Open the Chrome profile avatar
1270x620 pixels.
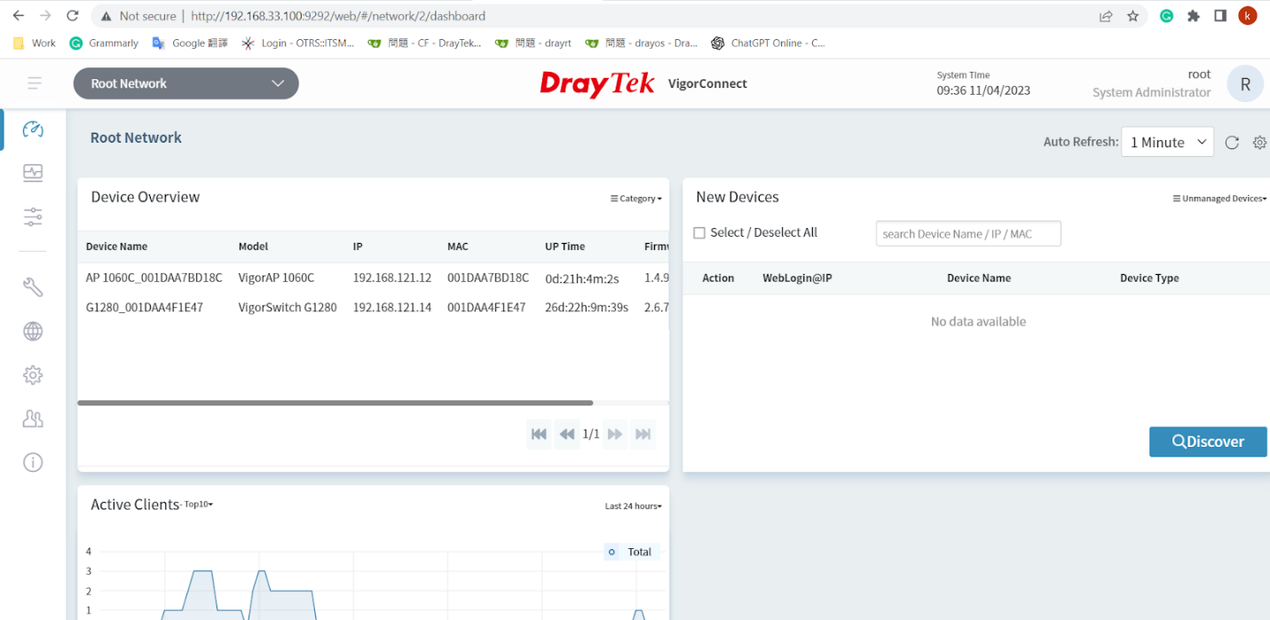[x=1248, y=16]
